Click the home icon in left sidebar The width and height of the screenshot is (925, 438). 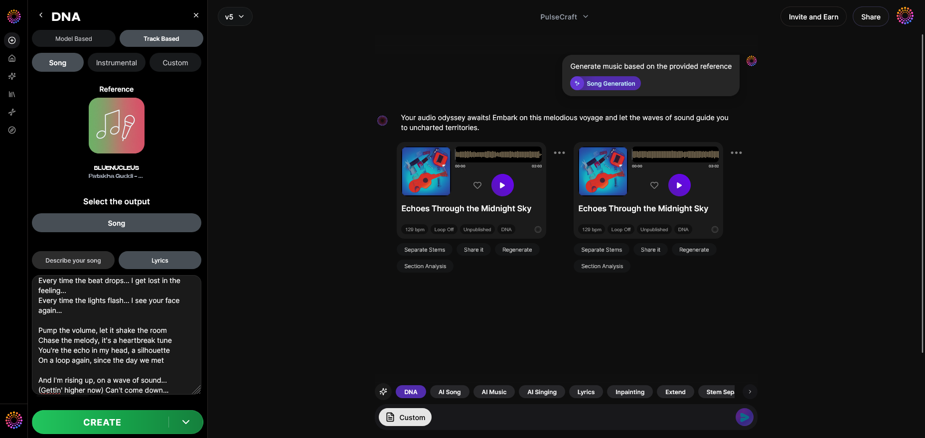(12, 58)
